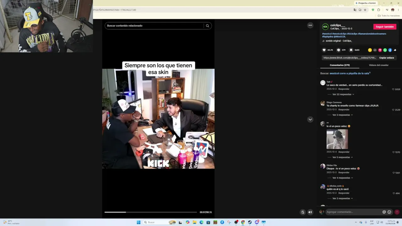Click the #westcolclips hashtag

click(x=340, y=34)
